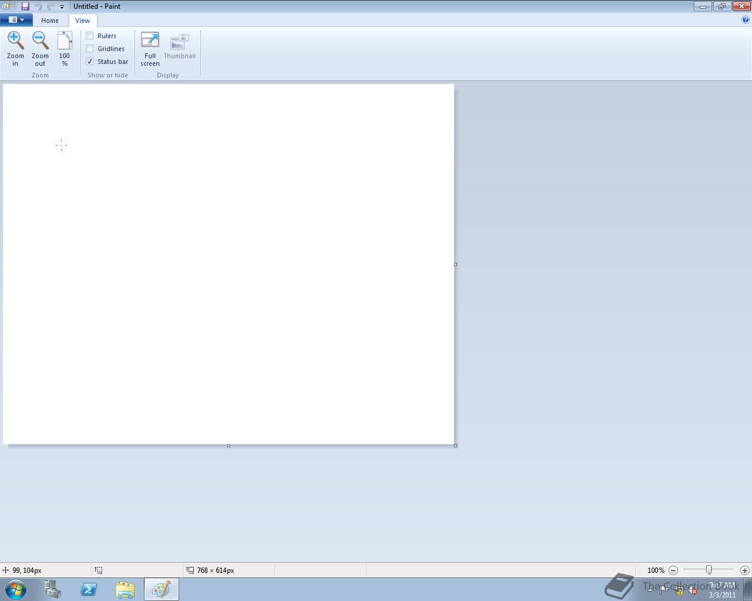Click the canvas right-edge resize handle
The width and height of the screenshot is (752, 601).
pos(456,264)
